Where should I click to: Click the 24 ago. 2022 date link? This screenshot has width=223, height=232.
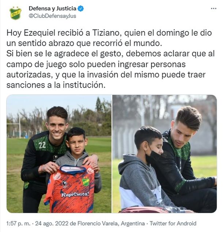tap(52, 224)
